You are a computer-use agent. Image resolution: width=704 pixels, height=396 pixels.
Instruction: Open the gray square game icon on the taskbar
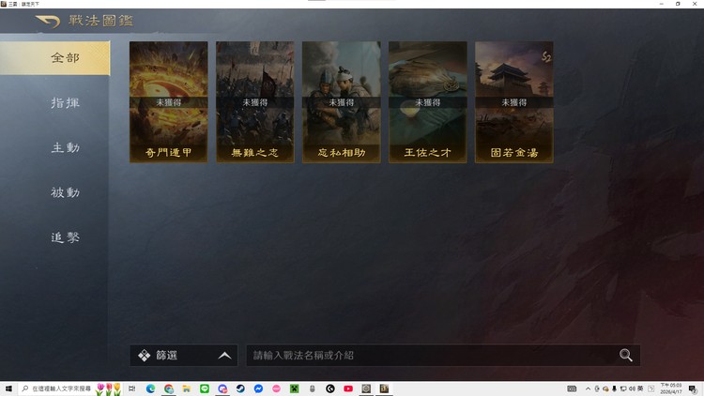tap(366, 388)
